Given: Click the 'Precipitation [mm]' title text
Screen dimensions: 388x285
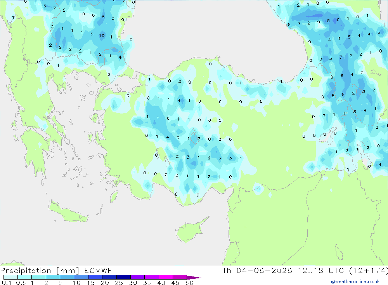Looking at the screenshot, I should pos(40,271).
